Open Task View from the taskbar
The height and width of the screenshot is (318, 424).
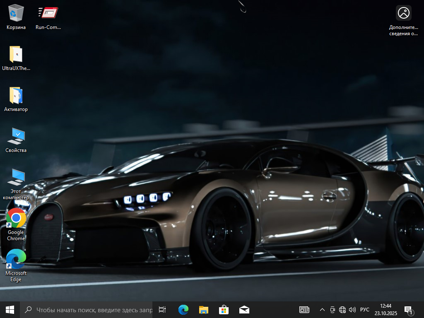(162, 309)
